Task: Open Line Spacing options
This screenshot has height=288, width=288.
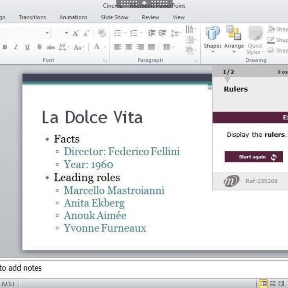Action: (176, 33)
